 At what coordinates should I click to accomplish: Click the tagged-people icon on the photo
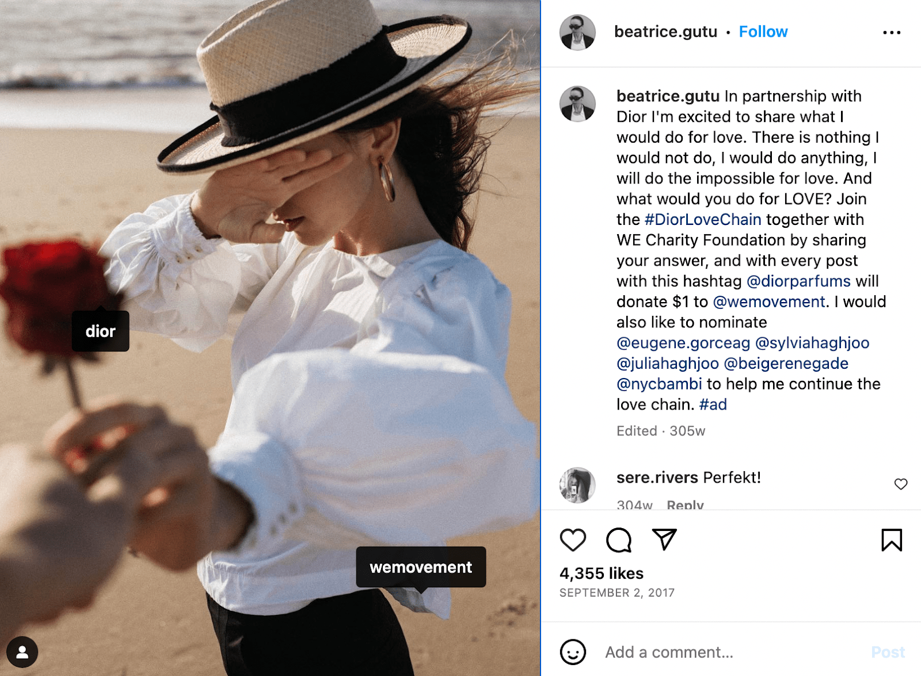pyautogui.click(x=22, y=652)
